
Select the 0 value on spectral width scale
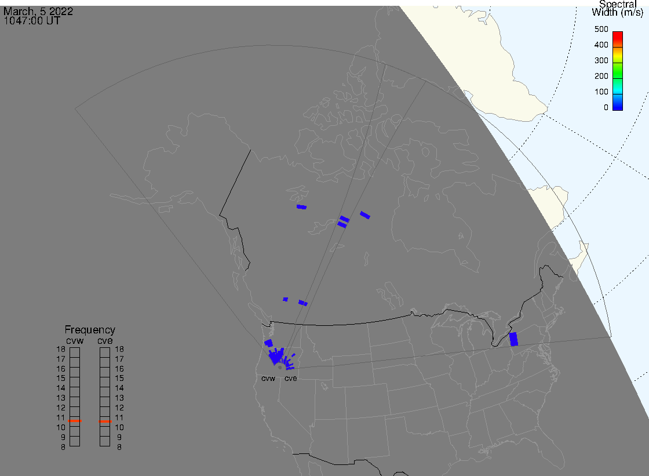[606, 108]
